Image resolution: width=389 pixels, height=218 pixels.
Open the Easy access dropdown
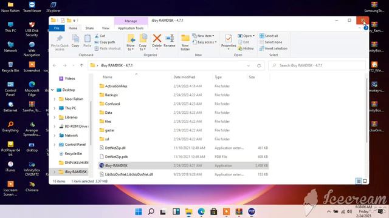coord(205,42)
